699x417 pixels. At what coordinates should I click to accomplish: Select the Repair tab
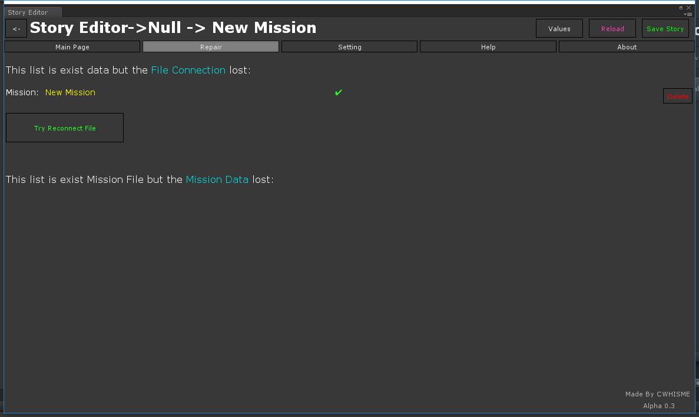point(211,47)
